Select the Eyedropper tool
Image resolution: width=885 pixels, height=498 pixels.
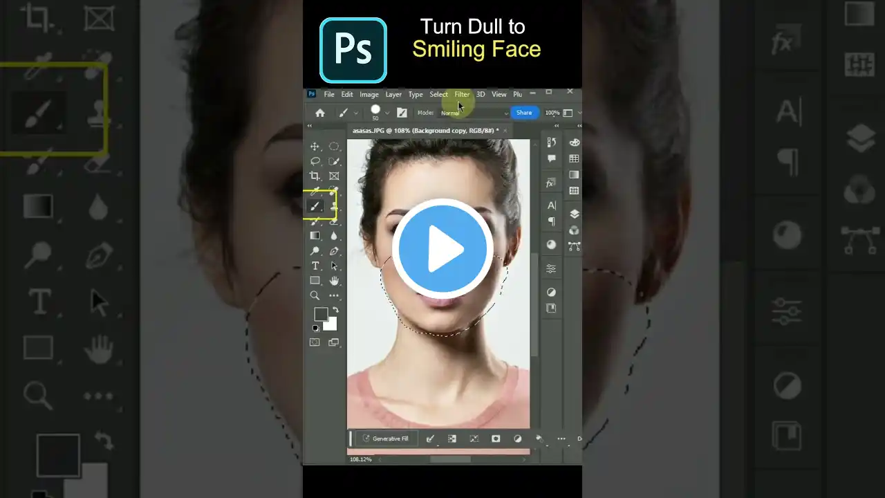click(315, 191)
